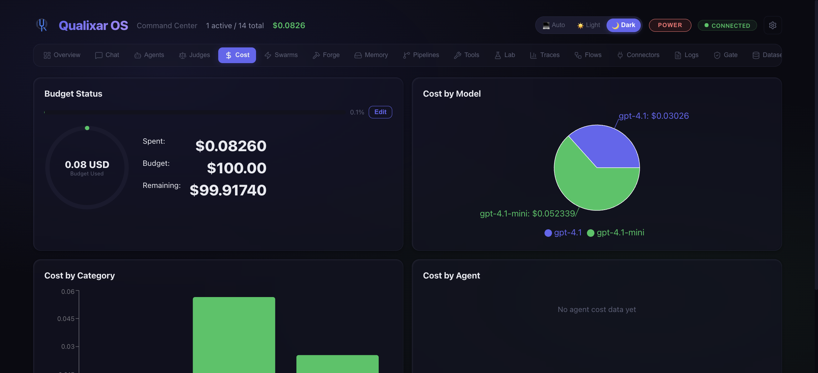
Task: Click the Forge hammer icon
Action: coord(316,55)
